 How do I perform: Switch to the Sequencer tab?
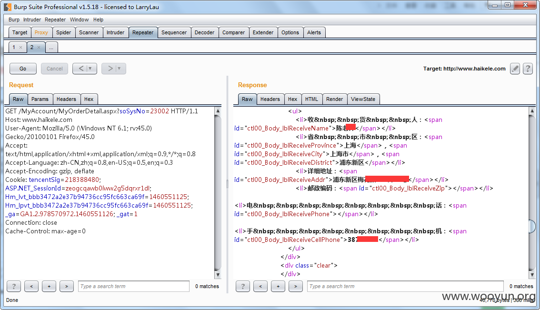click(174, 32)
